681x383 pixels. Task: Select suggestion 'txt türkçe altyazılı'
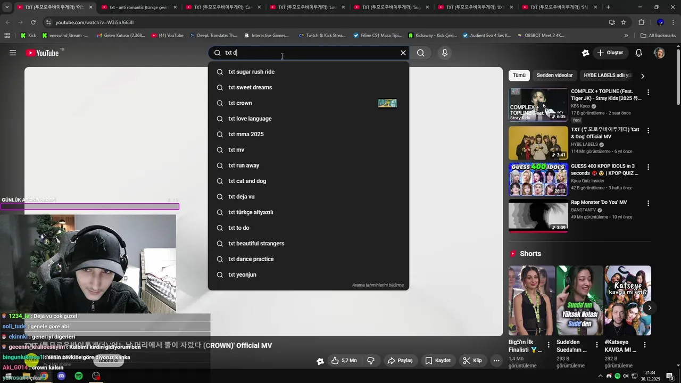309,212
